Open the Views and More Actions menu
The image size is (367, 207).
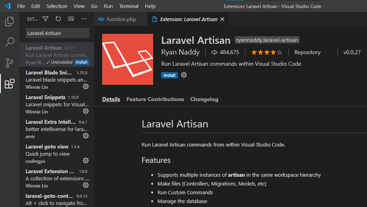click(84, 19)
